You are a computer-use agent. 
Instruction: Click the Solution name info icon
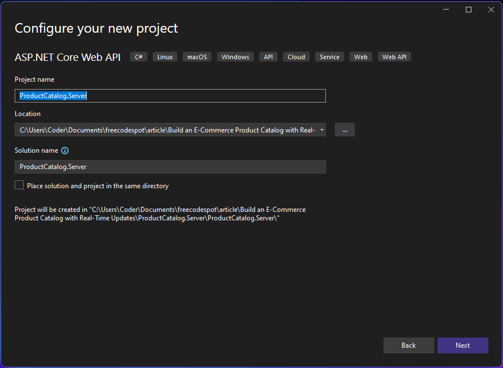tap(65, 150)
